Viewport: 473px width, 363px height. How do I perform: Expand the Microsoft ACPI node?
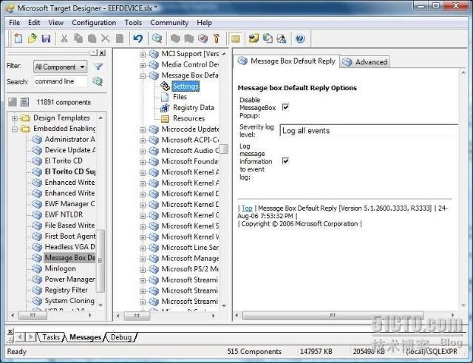[143, 140]
